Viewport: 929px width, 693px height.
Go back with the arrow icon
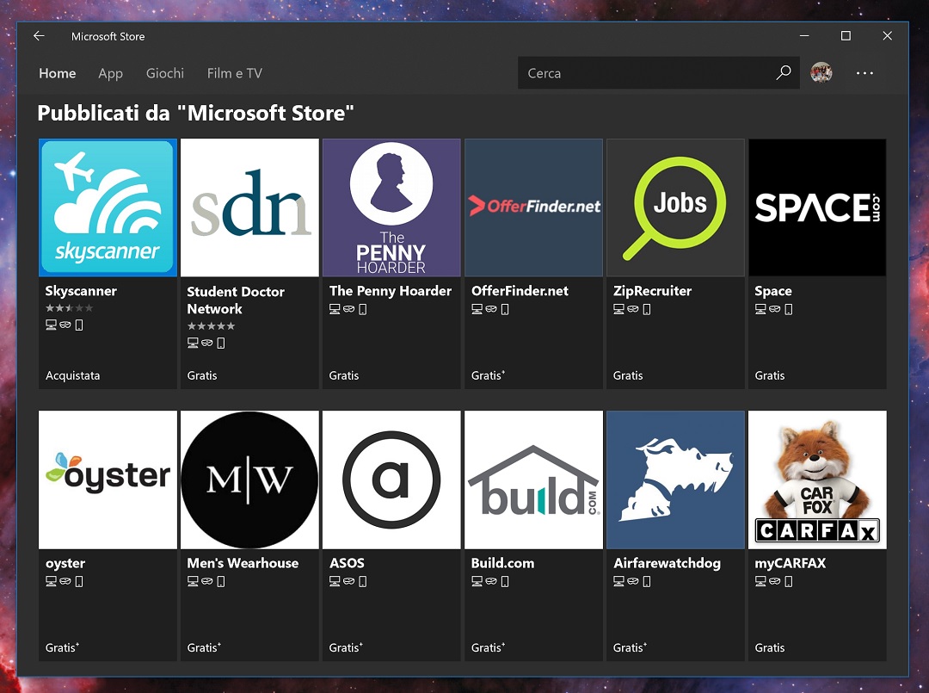[x=39, y=36]
